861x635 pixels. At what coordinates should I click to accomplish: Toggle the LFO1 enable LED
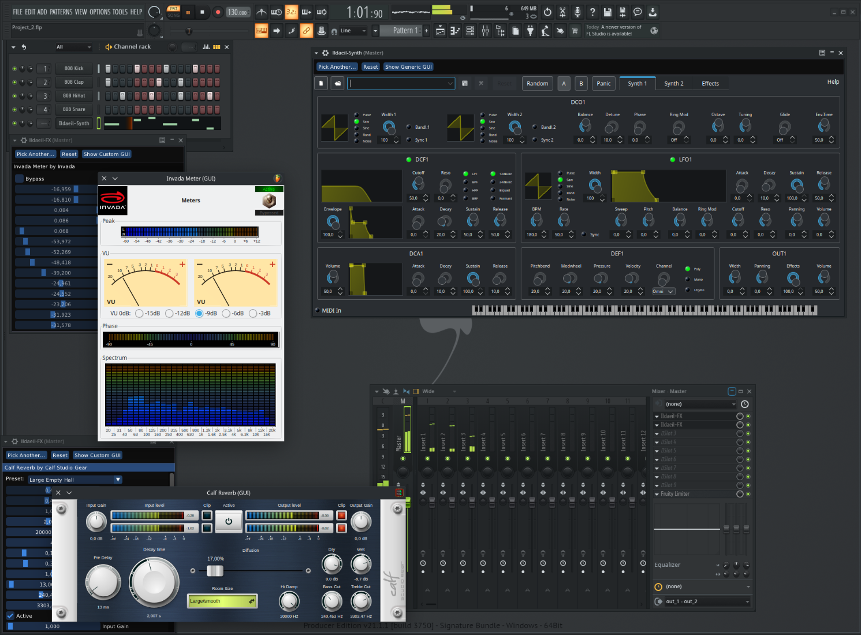(x=672, y=159)
